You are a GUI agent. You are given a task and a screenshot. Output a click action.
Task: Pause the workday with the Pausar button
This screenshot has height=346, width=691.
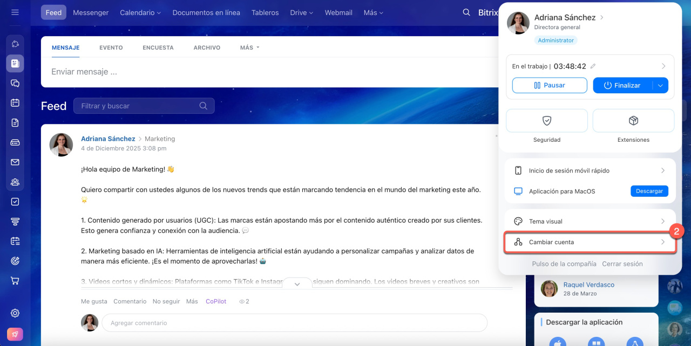pos(549,85)
